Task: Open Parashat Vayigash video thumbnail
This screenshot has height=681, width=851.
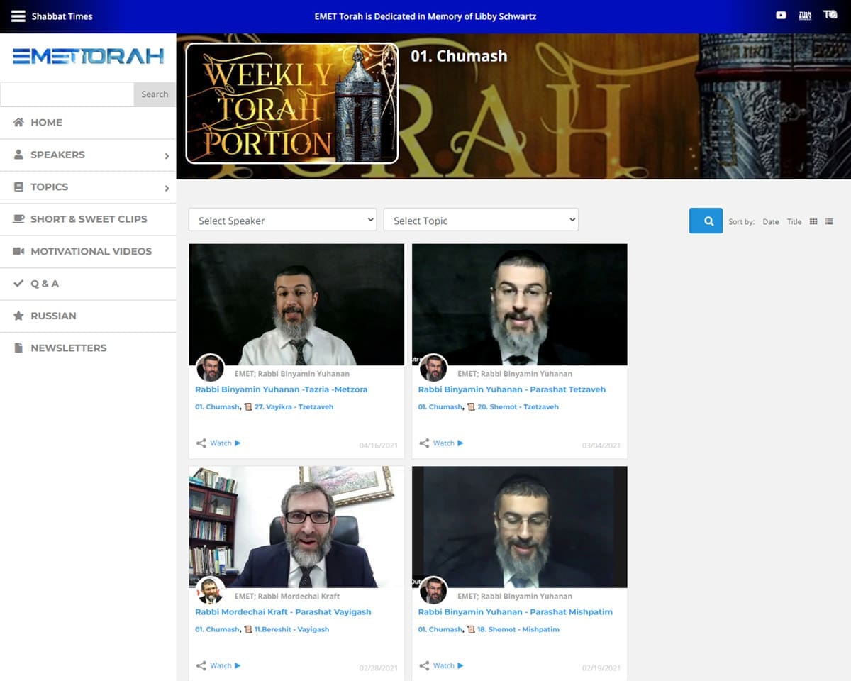Action: pyautogui.click(x=296, y=527)
